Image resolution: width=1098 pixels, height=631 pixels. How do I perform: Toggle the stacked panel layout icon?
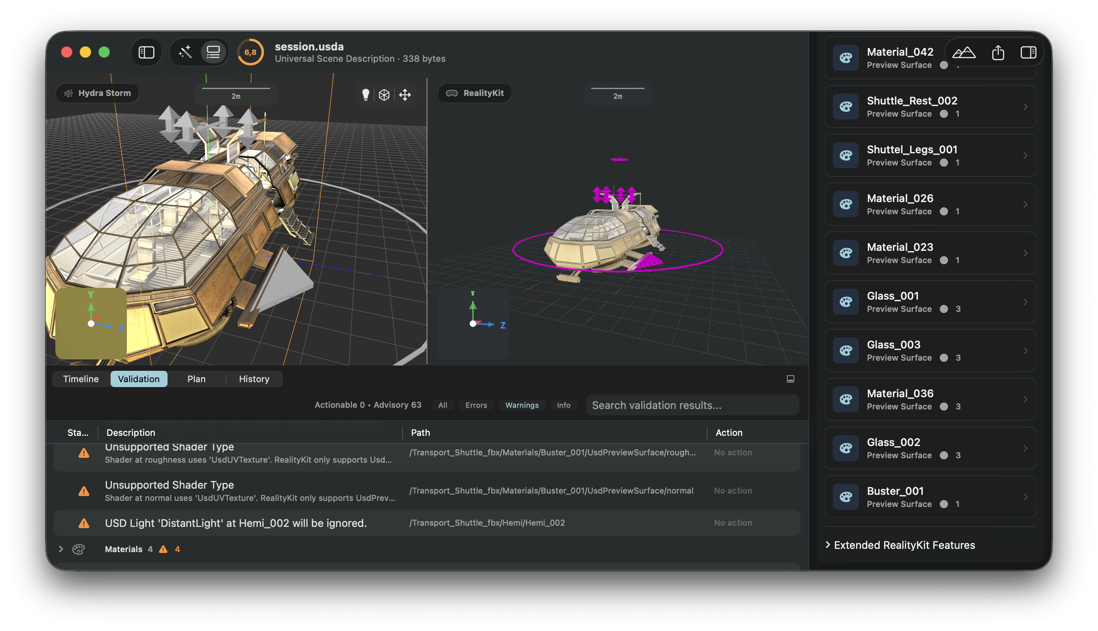coord(213,52)
